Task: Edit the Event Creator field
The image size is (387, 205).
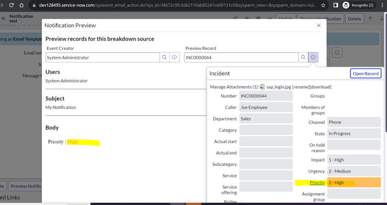Action: click(103, 57)
